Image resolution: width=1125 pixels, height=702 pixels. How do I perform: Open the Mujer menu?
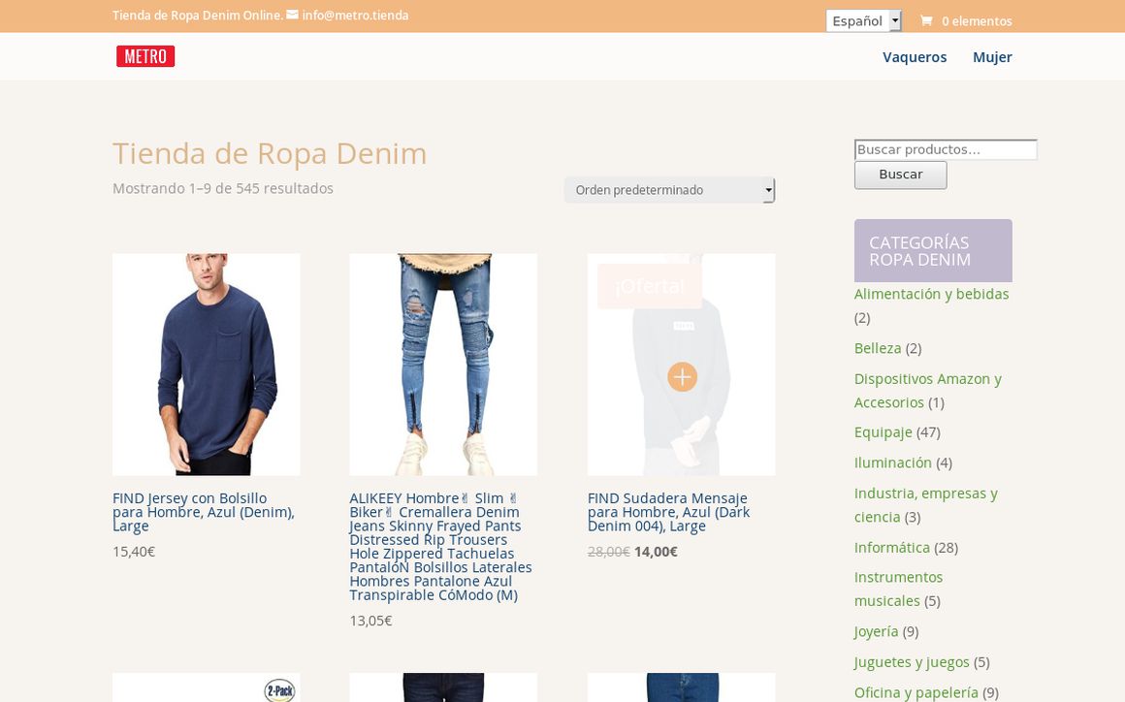coord(992,56)
